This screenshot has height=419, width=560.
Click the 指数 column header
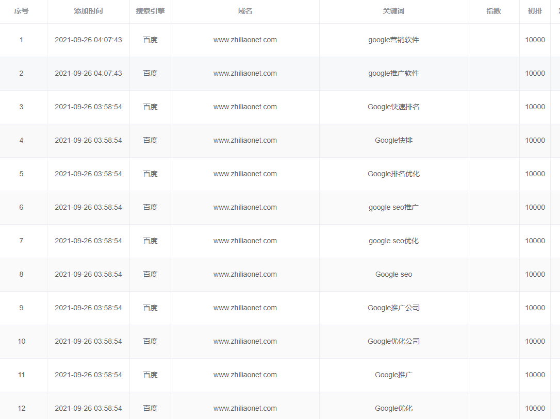(493, 11)
